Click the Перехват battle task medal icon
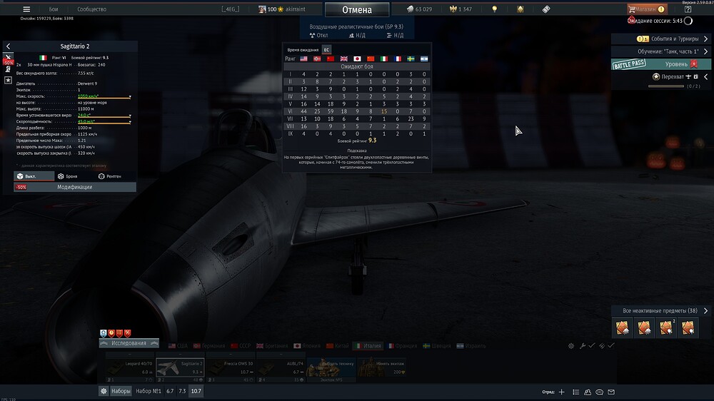This screenshot has height=401, width=714. pyautogui.click(x=655, y=77)
